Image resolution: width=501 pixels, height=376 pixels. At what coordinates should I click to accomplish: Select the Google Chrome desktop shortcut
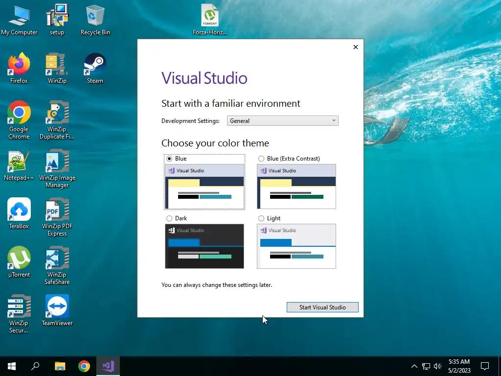point(19,120)
